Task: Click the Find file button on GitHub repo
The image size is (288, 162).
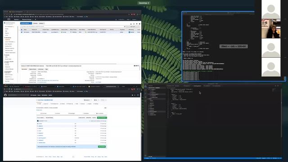Action: (94, 118)
